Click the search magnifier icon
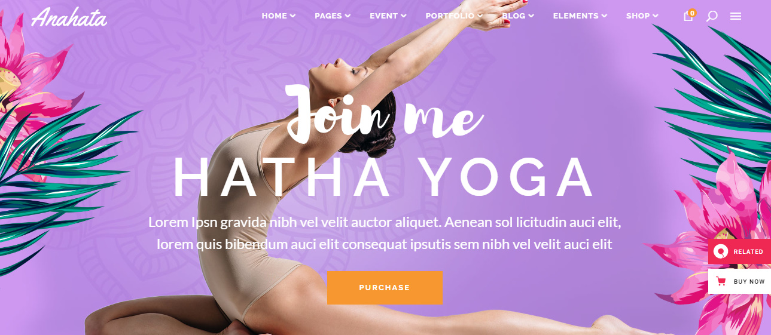 pyautogui.click(x=711, y=16)
